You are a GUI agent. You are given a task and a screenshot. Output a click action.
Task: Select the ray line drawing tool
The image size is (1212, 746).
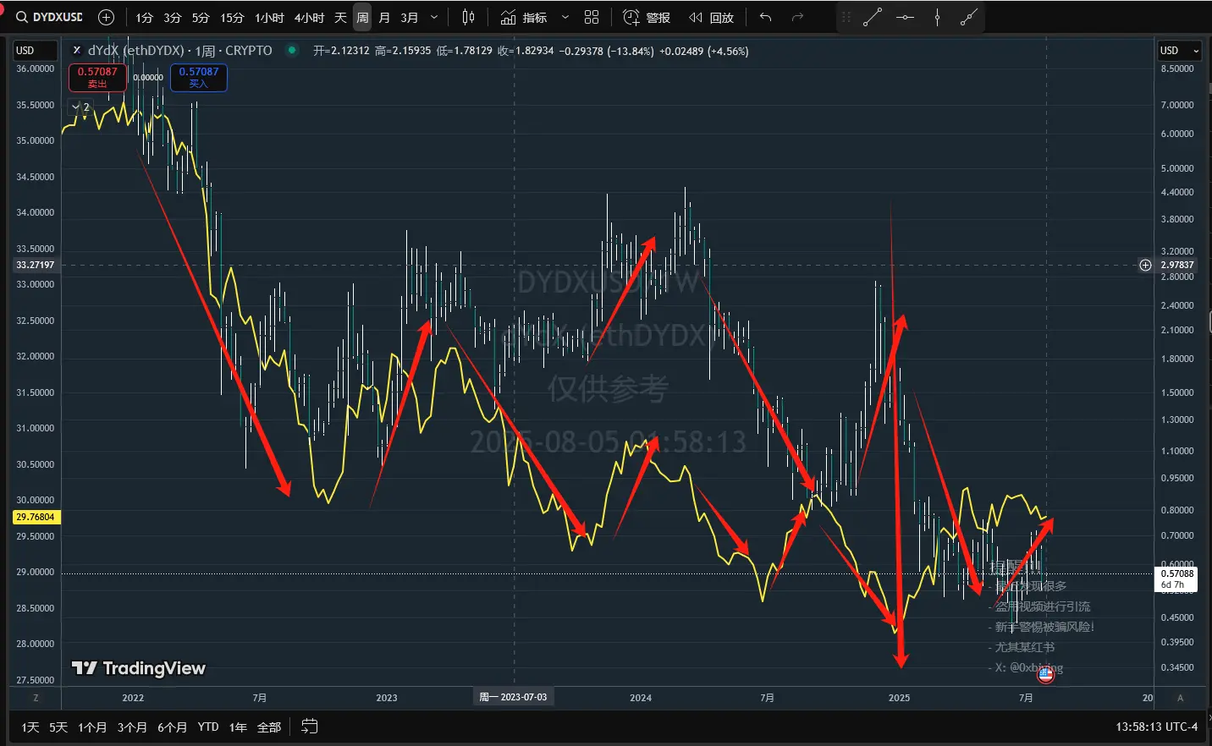coord(969,17)
